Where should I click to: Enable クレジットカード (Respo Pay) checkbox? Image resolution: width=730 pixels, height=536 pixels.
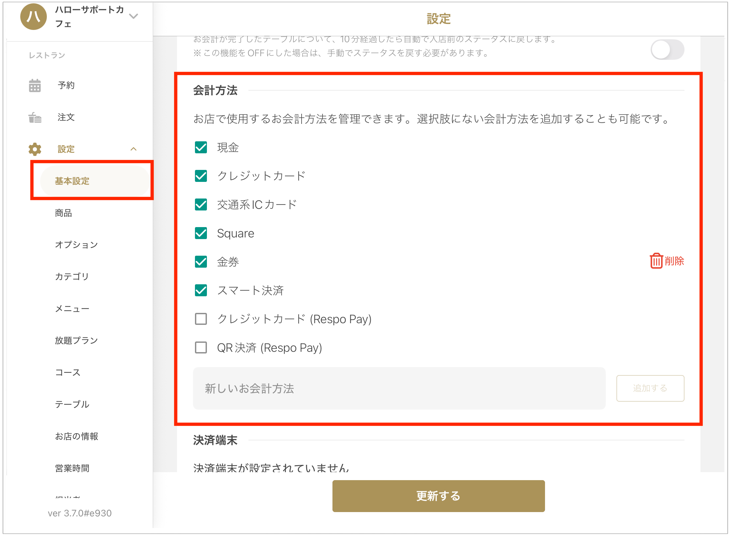pos(201,319)
